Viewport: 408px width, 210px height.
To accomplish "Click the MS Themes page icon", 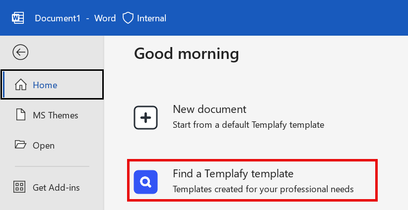I will (21, 115).
